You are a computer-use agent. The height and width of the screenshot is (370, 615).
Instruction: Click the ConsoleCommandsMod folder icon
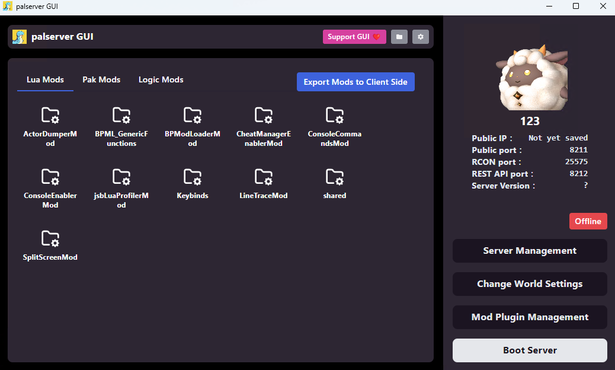pos(335,116)
